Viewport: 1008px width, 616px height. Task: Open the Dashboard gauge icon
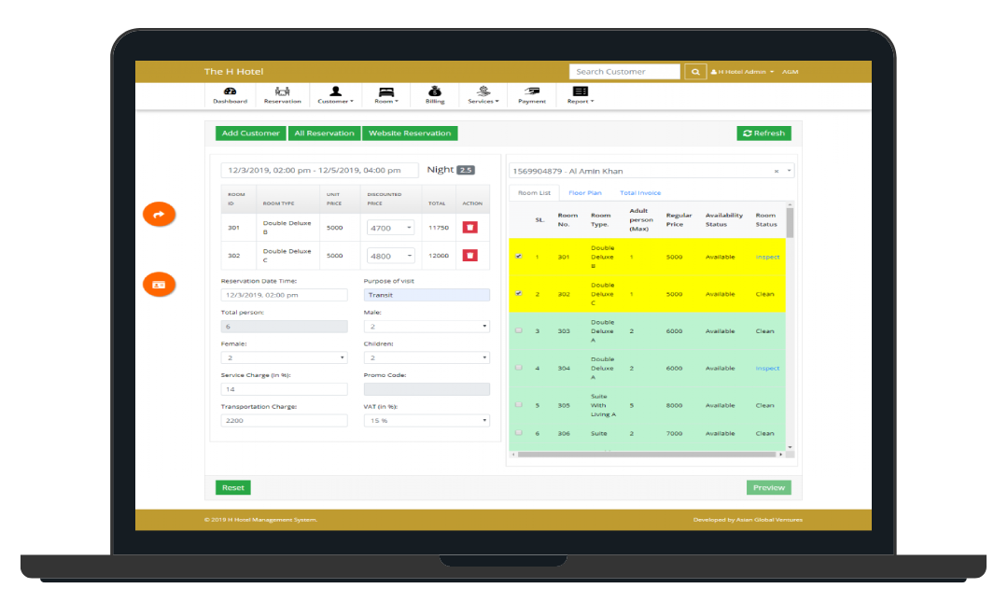pos(230,91)
